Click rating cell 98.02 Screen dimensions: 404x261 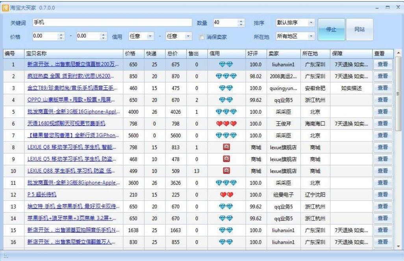coord(256,76)
